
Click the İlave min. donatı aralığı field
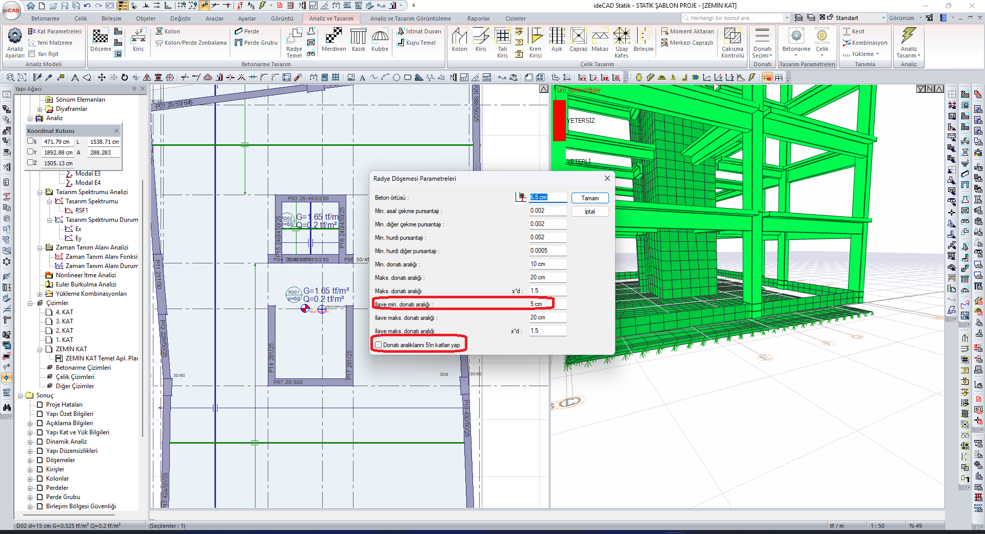[x=547, y=304]
